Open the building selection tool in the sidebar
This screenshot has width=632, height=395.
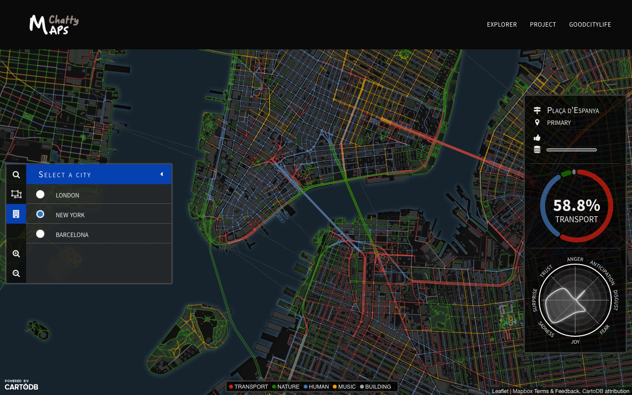(x=16, y=214)
